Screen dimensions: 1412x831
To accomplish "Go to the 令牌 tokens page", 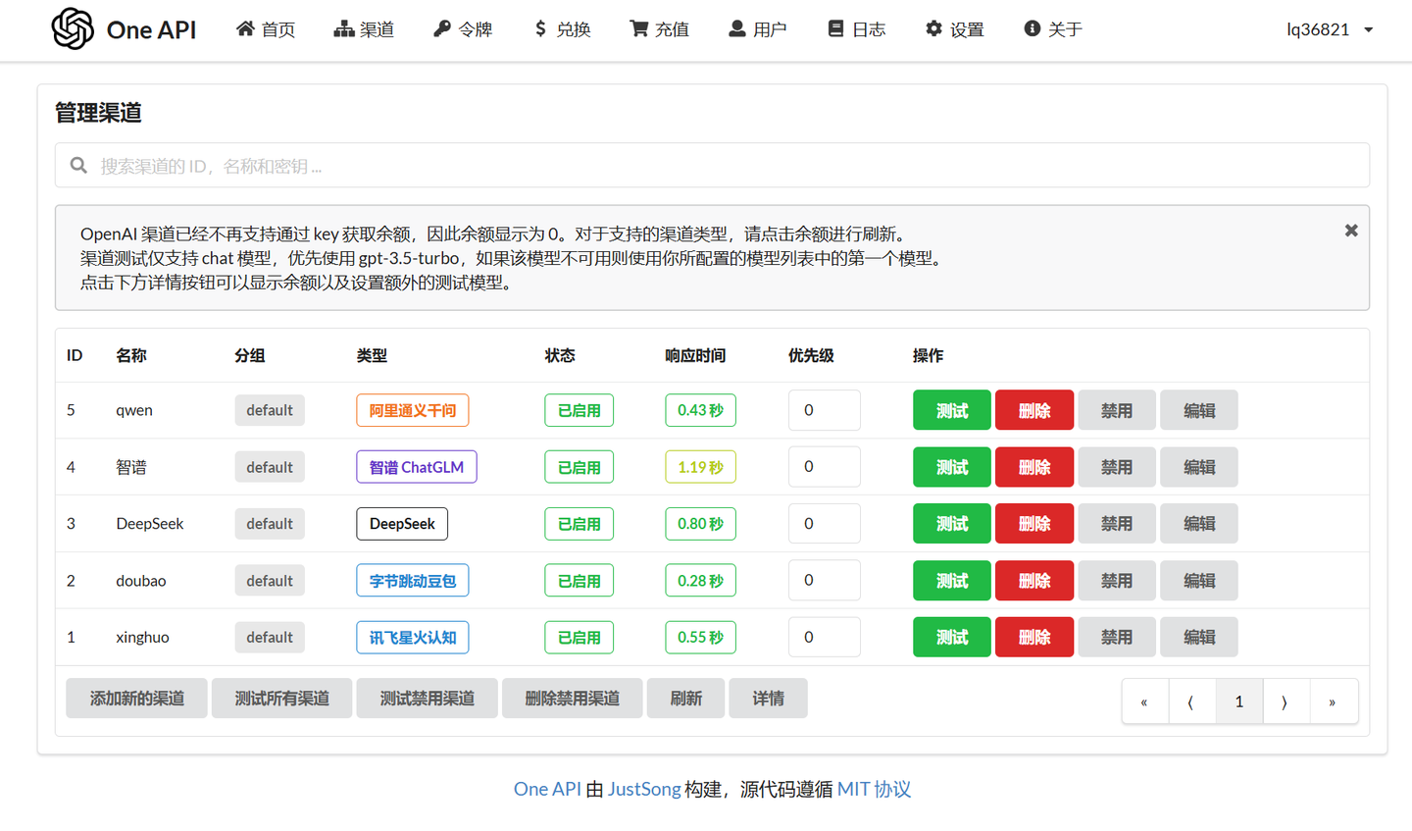I will 463,29.
